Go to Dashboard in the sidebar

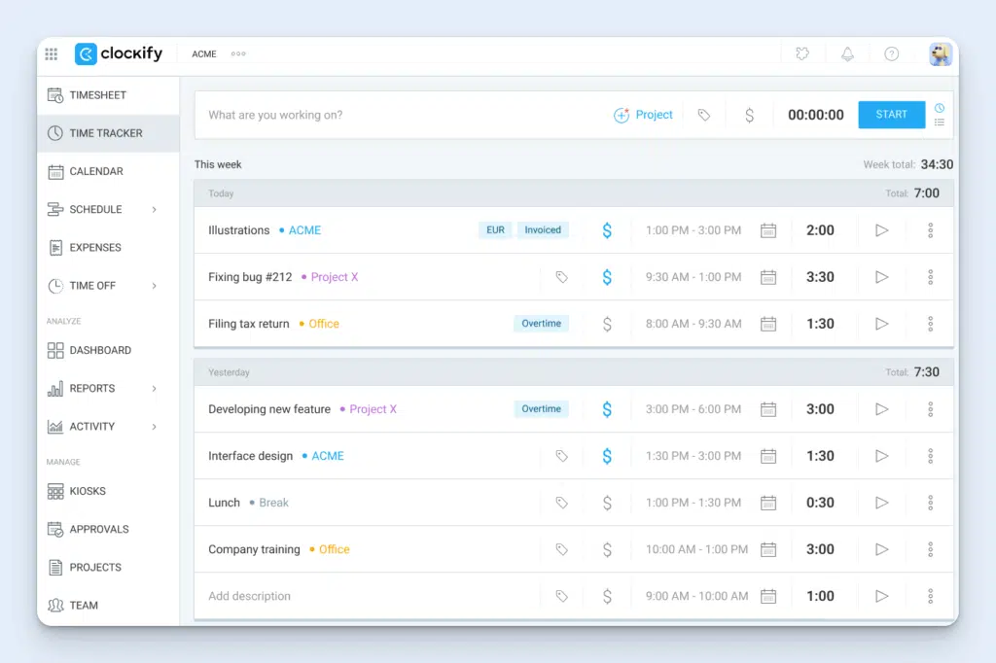99,350
